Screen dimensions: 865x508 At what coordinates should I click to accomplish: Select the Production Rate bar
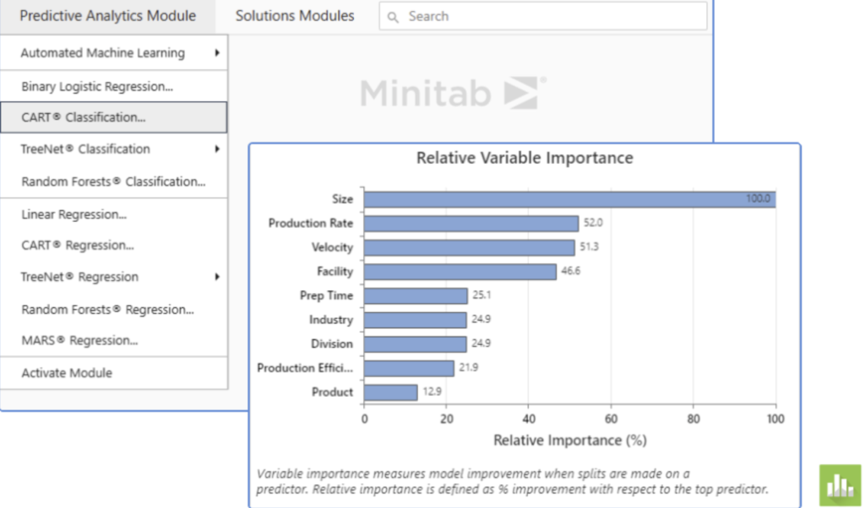(x=471, y=223)
